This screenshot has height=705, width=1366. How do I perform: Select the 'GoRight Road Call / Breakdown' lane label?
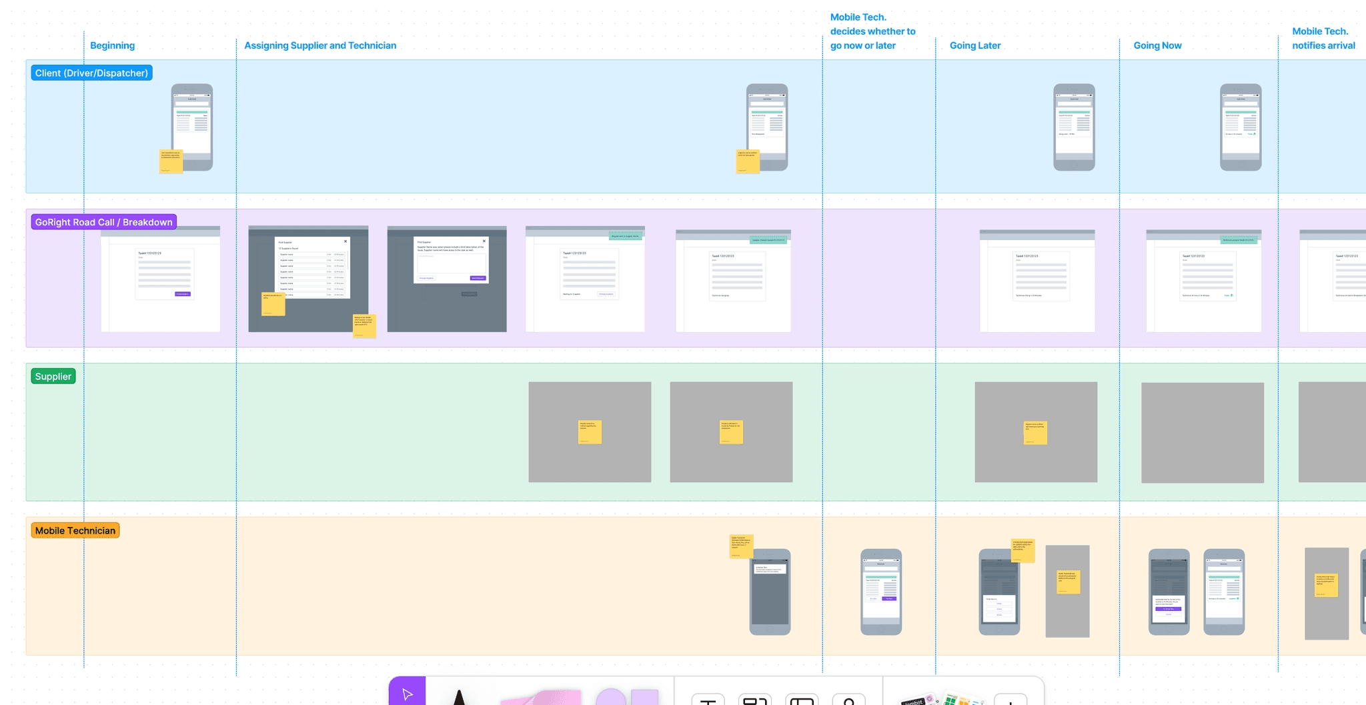[x=103, y=222]
